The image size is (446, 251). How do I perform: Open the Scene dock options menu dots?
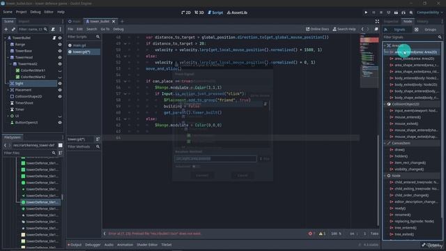tap(61, 29)
